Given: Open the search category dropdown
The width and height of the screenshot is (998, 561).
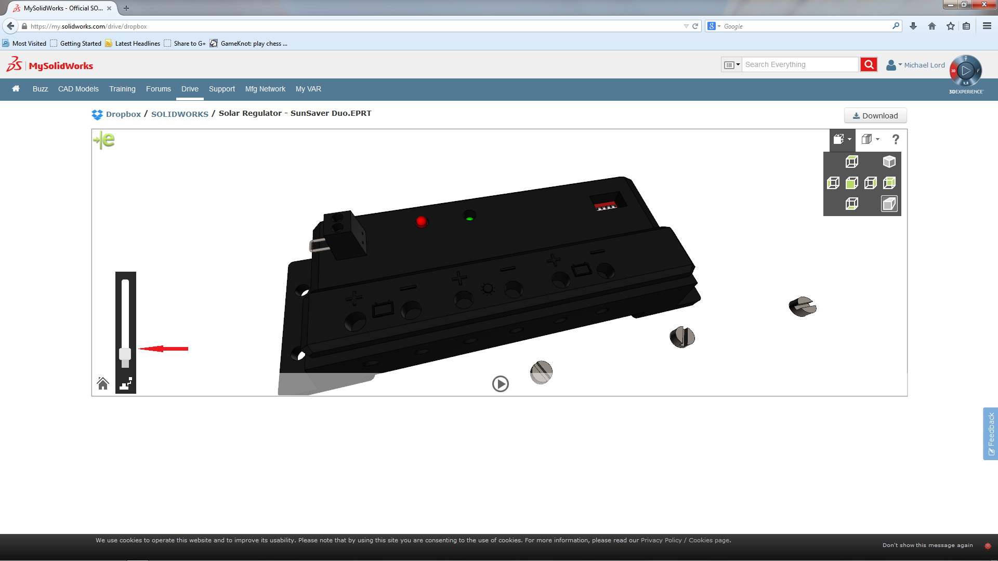Looking at the screenshot, I should pyautogui.click(x=731, y=65).
